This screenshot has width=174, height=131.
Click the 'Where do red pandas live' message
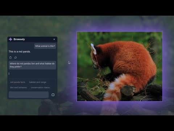[x=32, y=65]
